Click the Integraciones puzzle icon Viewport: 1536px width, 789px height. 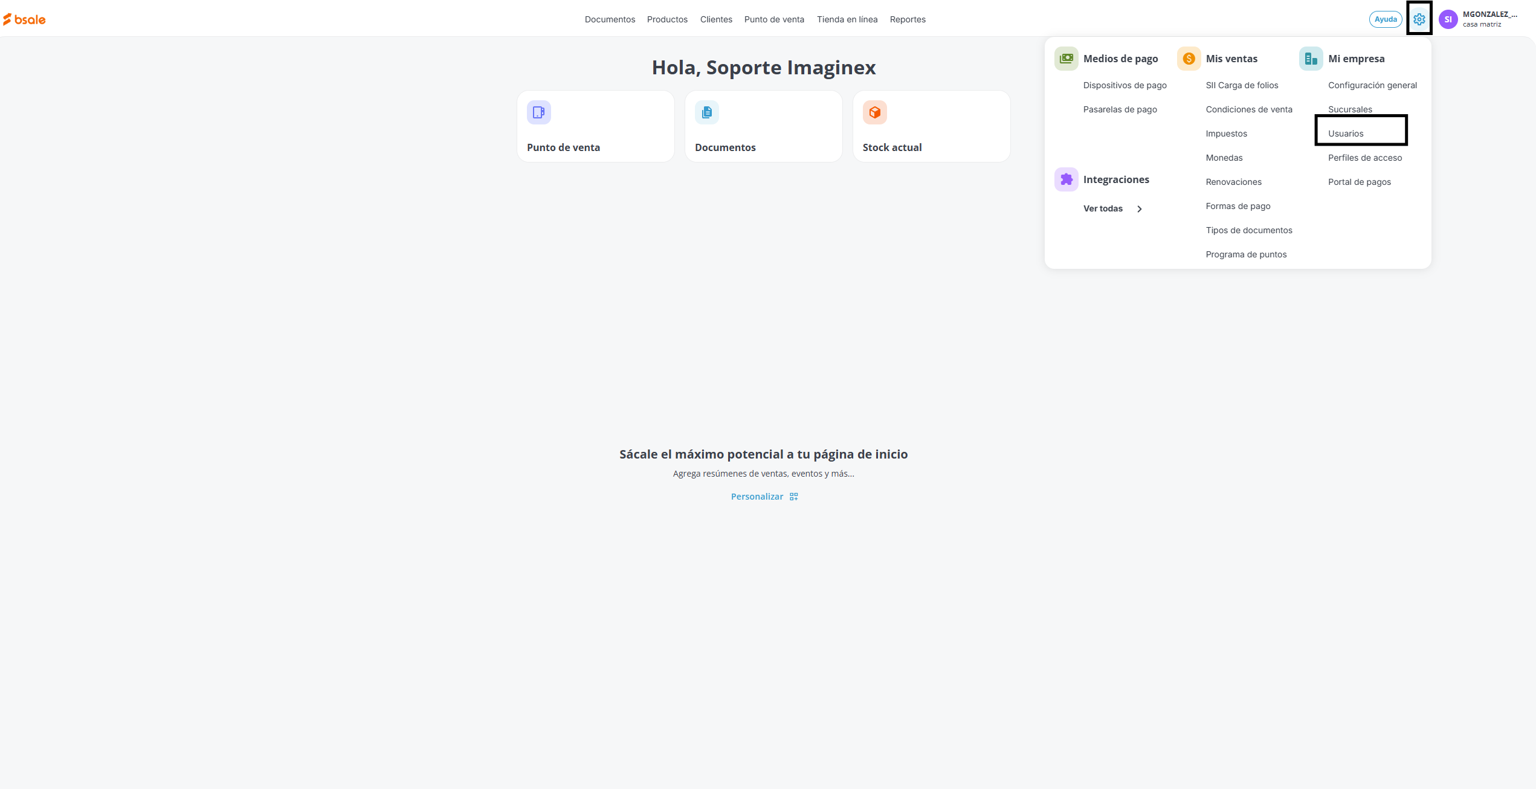click(x=1066, y=179)
